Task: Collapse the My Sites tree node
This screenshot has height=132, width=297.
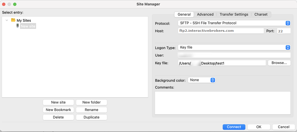Action: tap(7, 20)
